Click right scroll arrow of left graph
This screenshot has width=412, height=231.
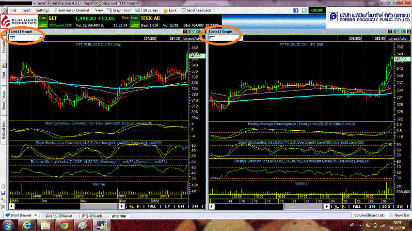point(122,206)
